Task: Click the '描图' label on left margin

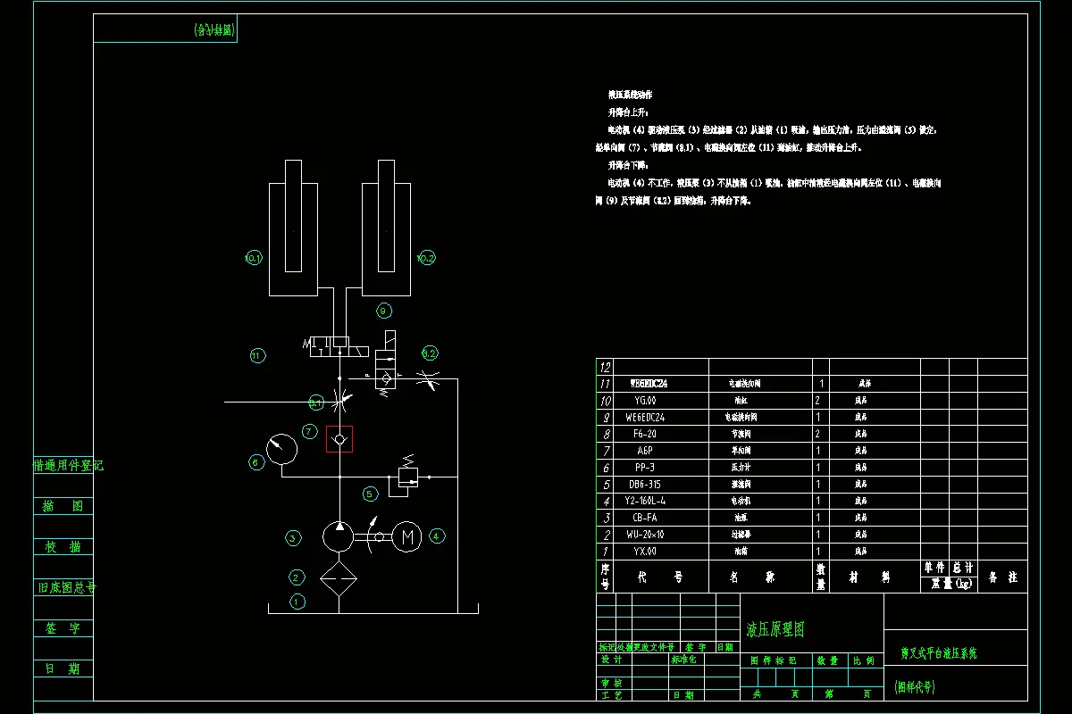Action: [x=63, y=506]
